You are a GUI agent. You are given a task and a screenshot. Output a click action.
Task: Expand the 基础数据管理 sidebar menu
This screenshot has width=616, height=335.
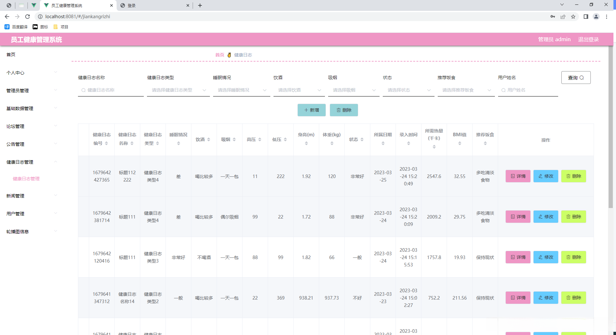32,108
